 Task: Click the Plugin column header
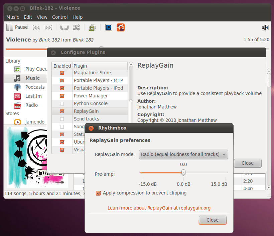[100, 66]
